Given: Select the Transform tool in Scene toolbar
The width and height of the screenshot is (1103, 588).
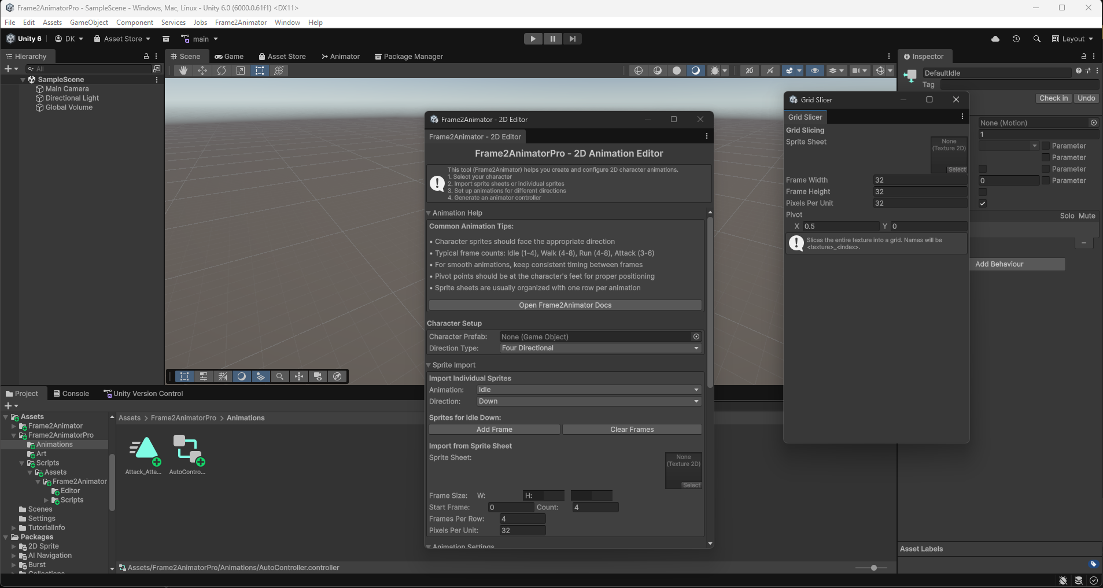Looking at the screenshot, I should pyautogui.click(x=279, y=71).
